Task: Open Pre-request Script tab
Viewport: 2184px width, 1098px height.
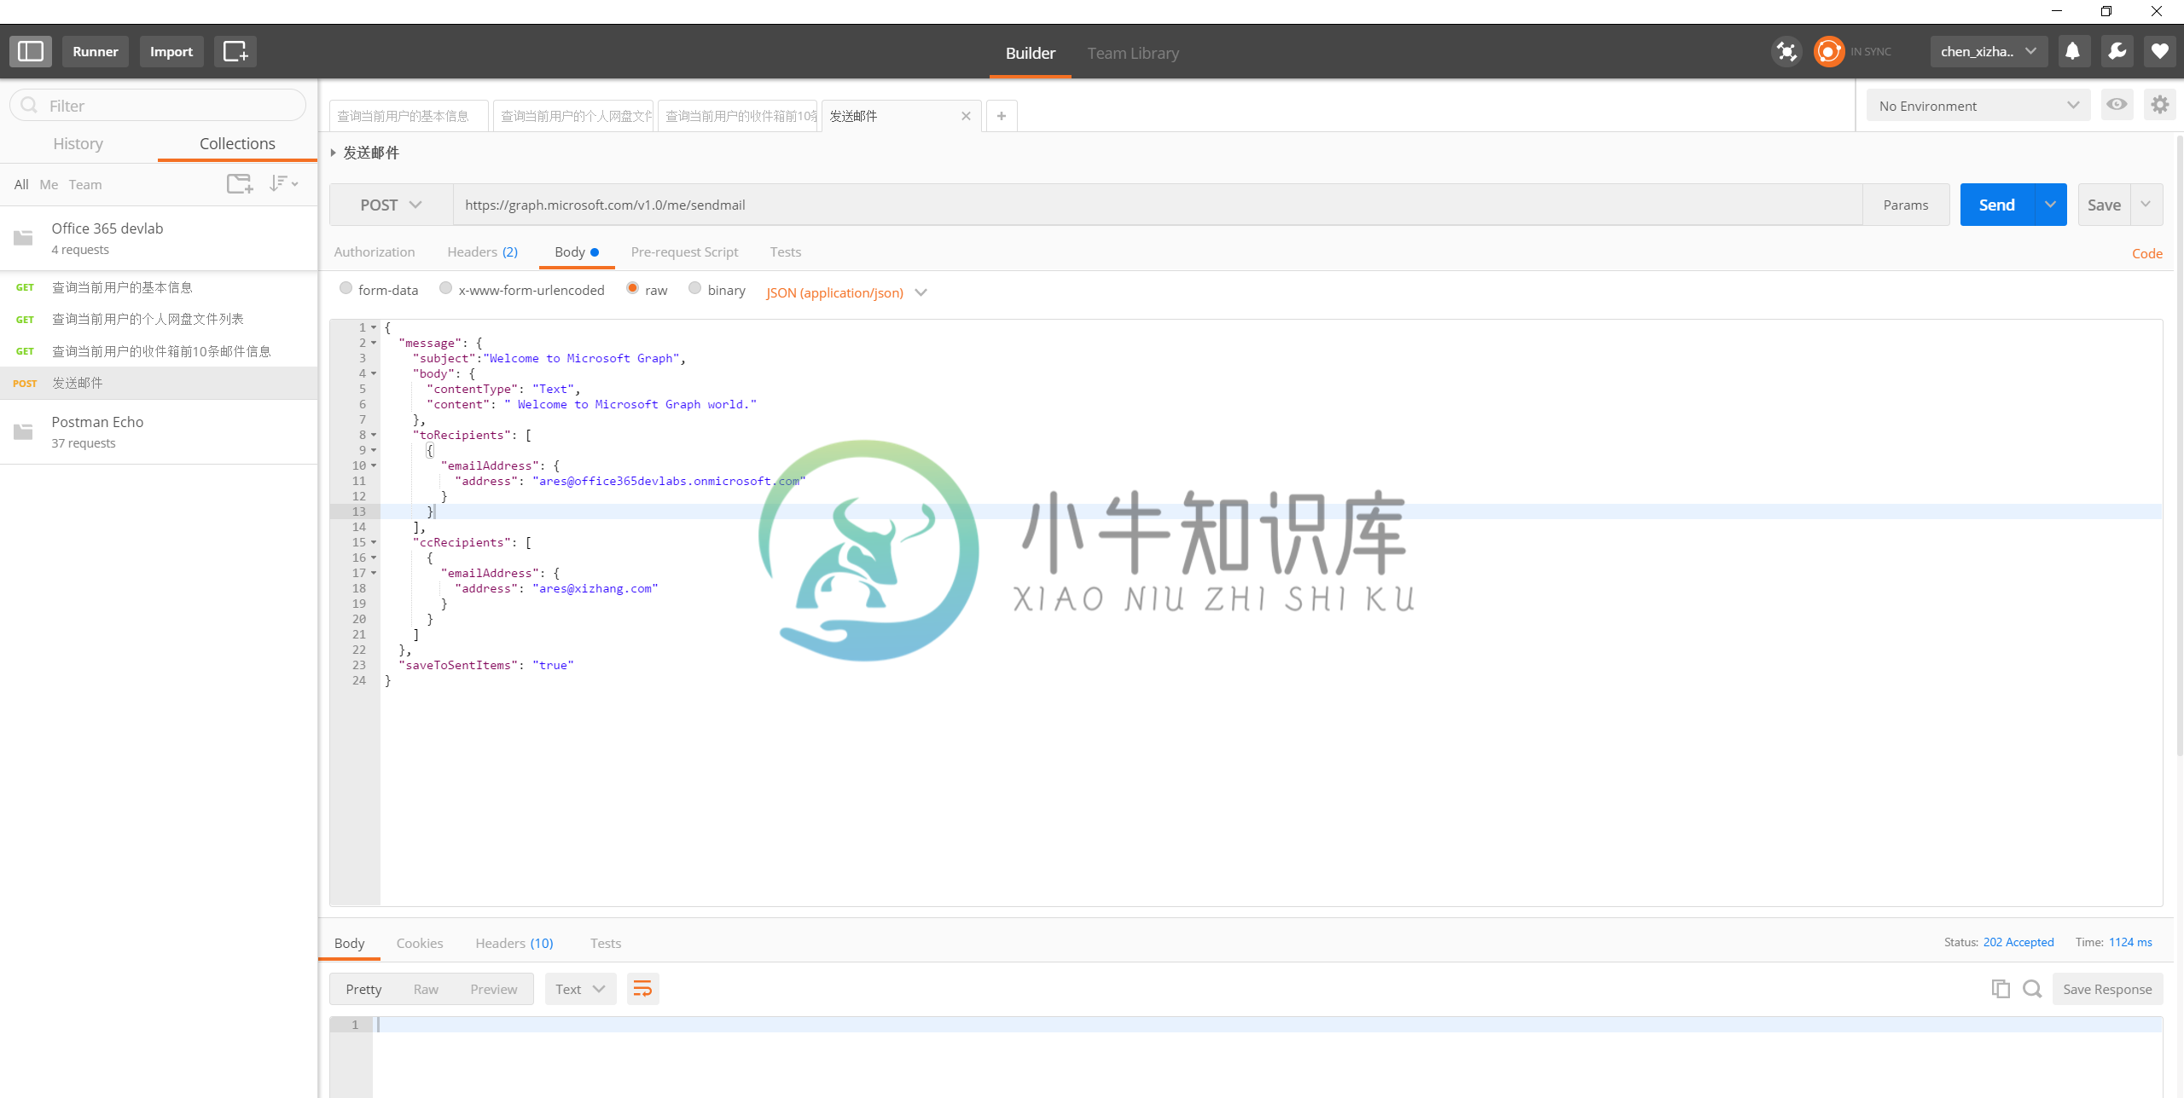Action: tap(685, 251)
